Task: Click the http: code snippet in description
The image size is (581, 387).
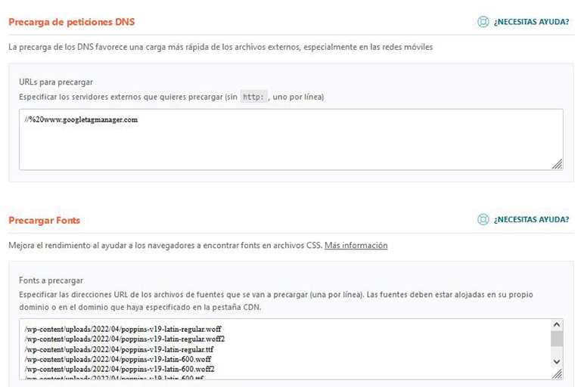Action: (x=253, y=97)
